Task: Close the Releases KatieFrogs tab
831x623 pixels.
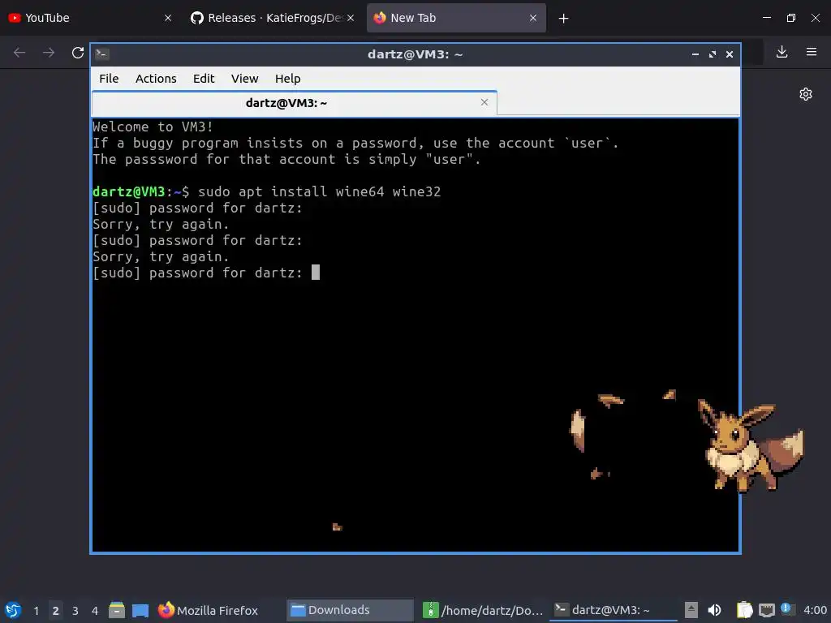Action: [351, 18]
